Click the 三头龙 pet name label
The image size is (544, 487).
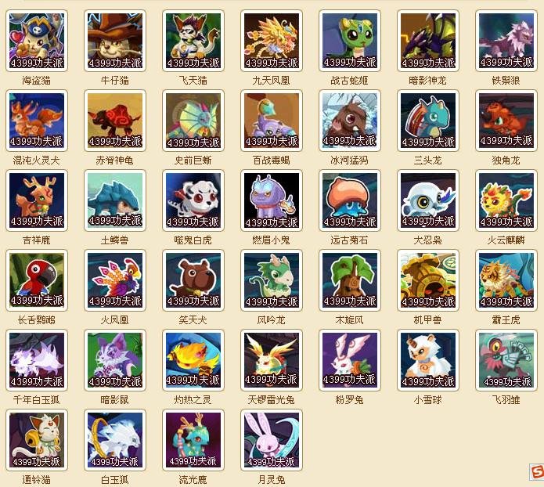(x=428, y=161)
